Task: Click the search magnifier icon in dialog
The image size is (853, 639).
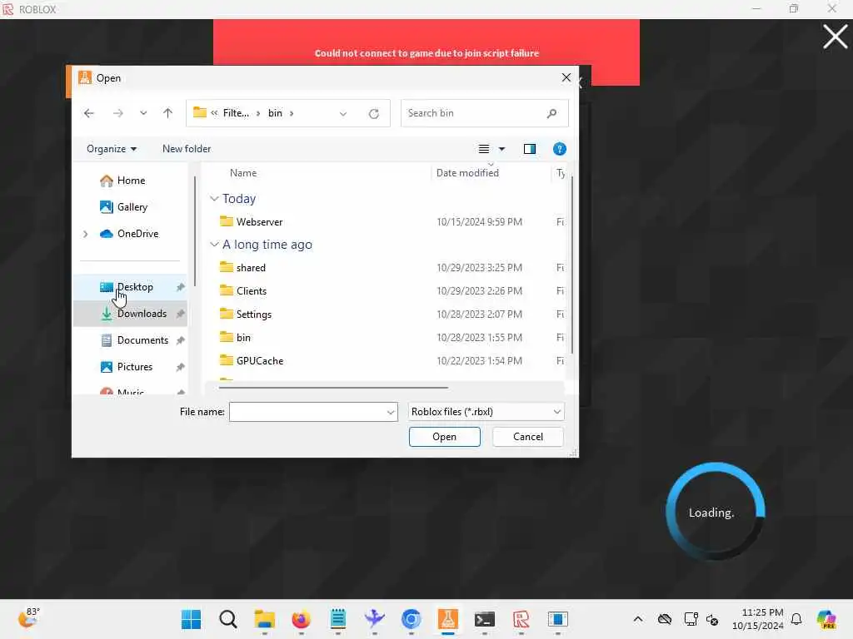Action: pos(551,113)
